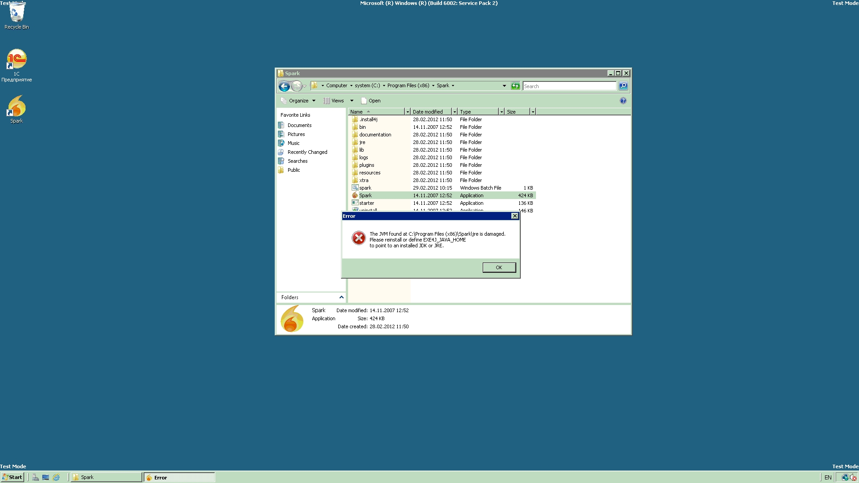This screenshot has height=483, width=859.
Task: Sort by the Type column header
Action: pyautogui.click(x=478, y=112)
